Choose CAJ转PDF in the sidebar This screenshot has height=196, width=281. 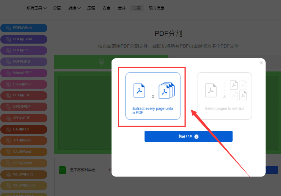coord(24,129)
